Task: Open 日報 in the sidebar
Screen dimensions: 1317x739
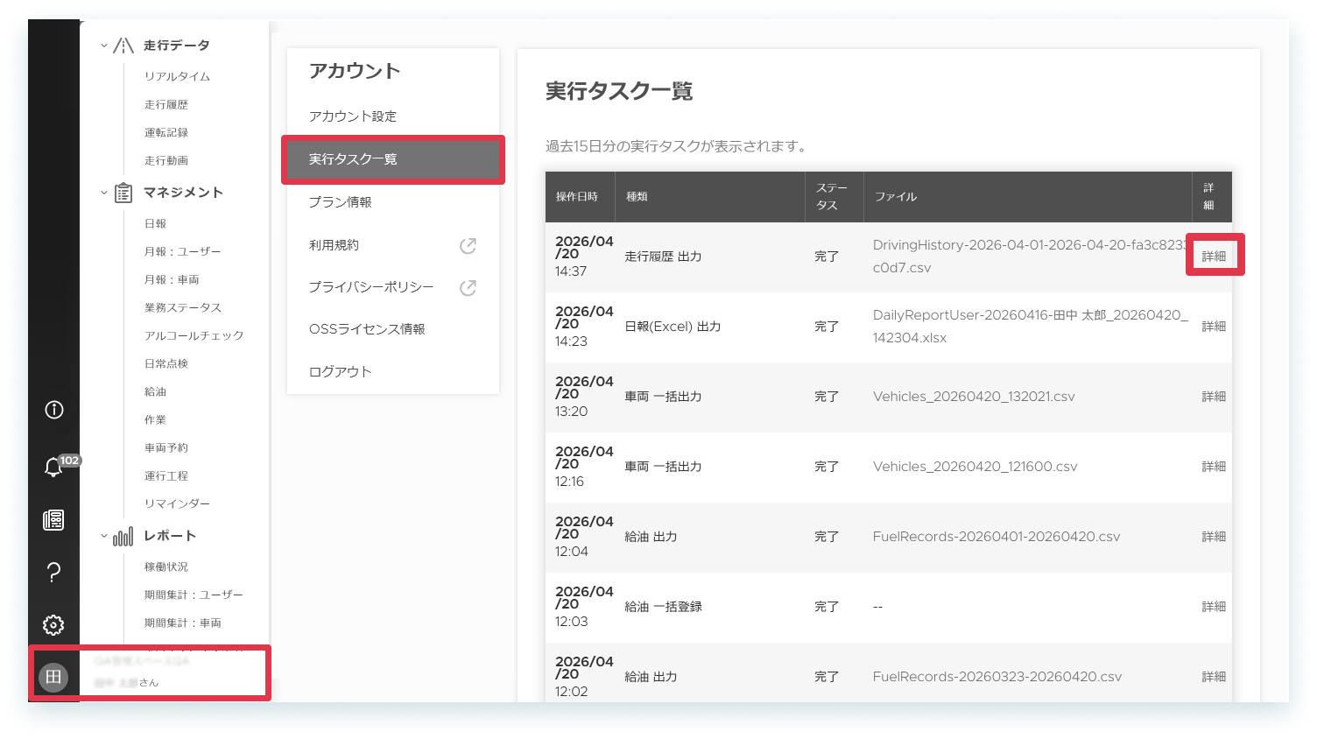Action: pos(155,224)
